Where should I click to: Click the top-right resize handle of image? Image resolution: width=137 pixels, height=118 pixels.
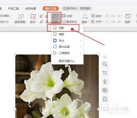98,54
